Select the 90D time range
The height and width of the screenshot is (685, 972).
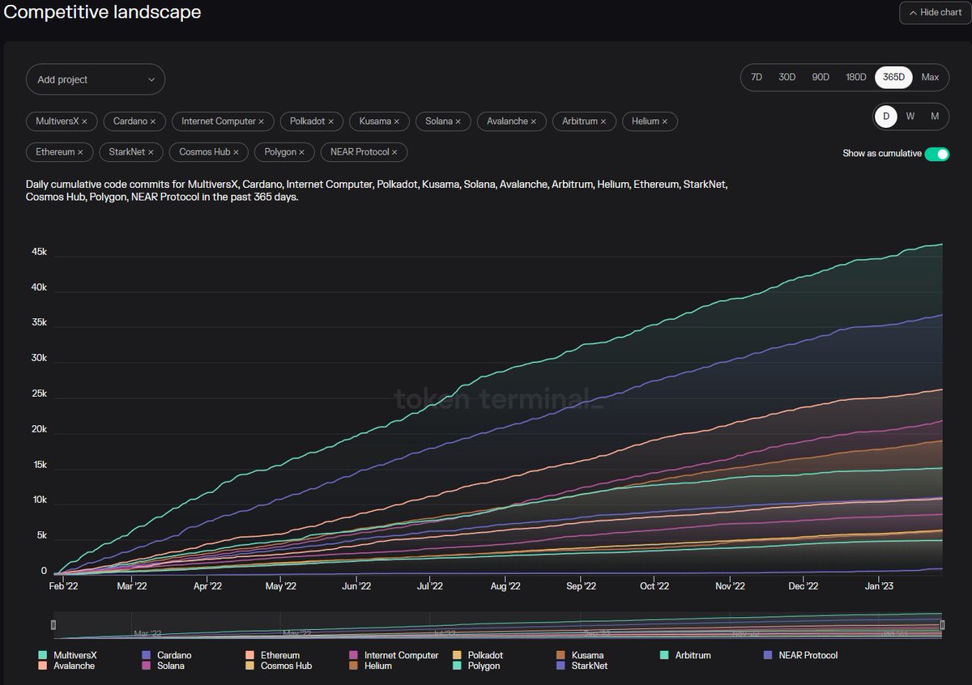pos(821,78)
